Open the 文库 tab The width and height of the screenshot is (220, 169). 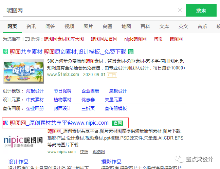[164, 26]
